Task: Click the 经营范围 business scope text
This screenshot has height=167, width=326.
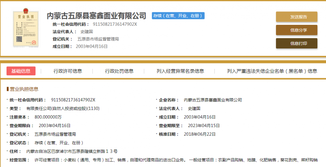Action: pyautogui.click(x=176, y=160)
